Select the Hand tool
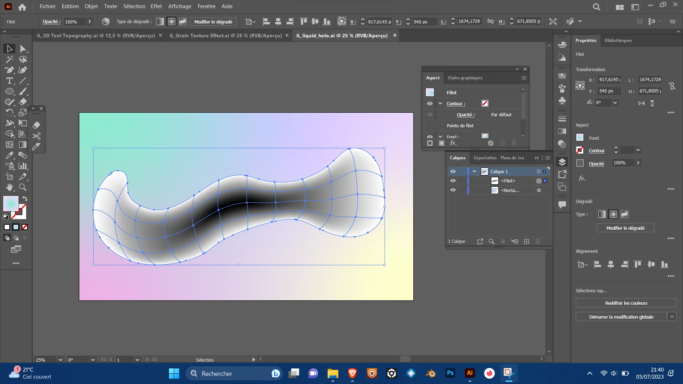 (10, 187)
